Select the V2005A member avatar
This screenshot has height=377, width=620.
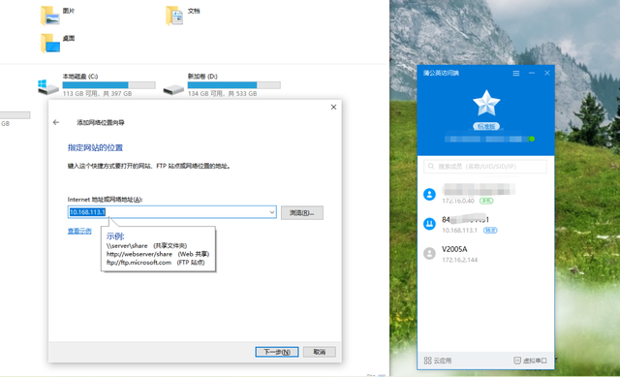tap(429, 253)
